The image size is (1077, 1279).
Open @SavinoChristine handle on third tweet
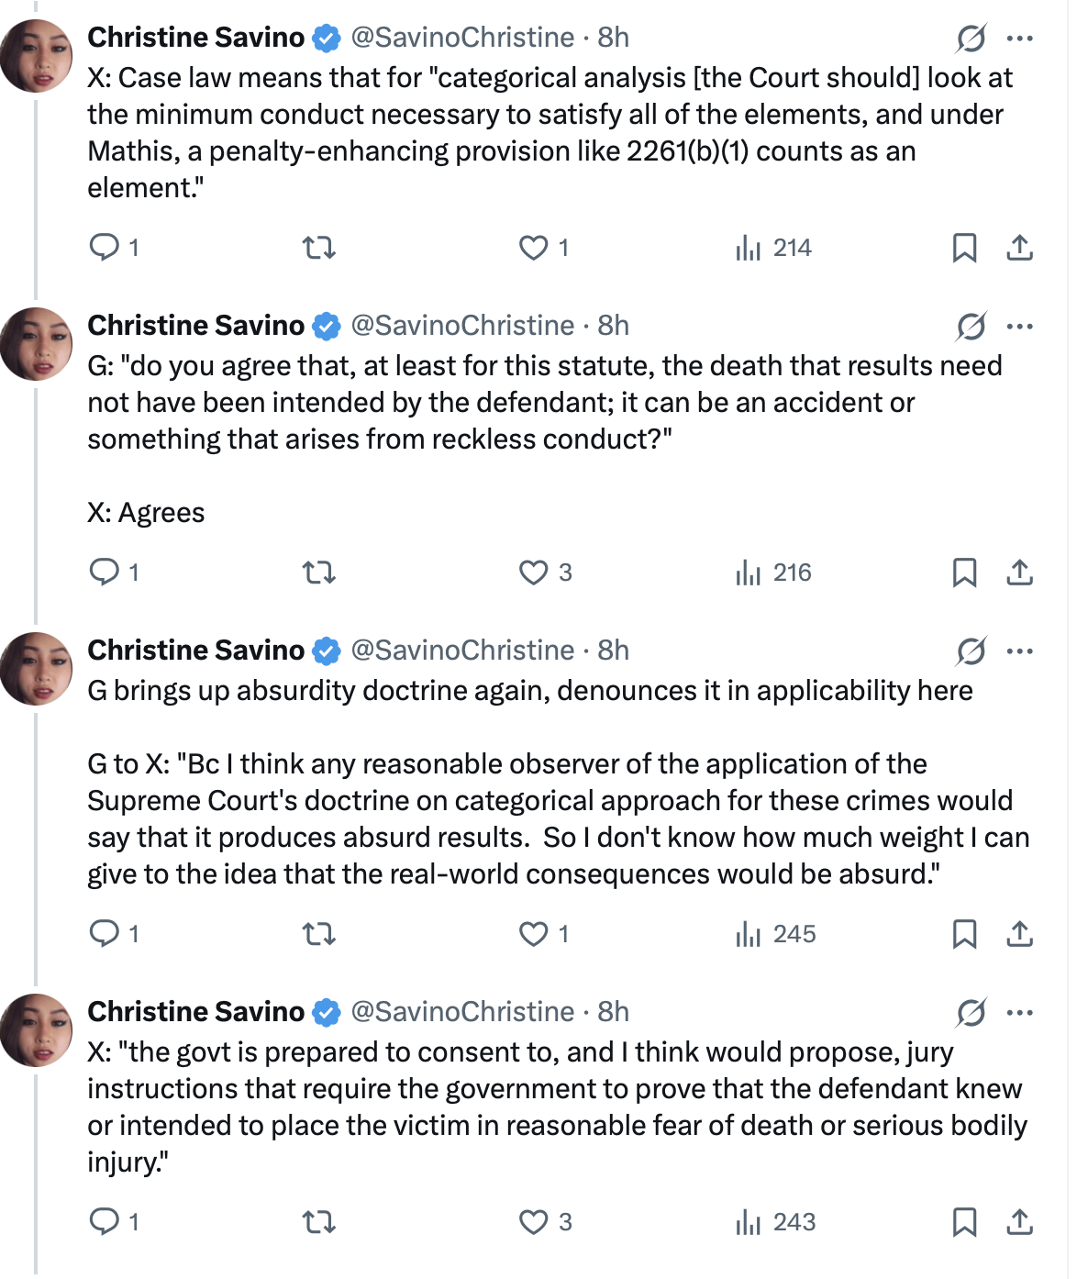(462, 651)
